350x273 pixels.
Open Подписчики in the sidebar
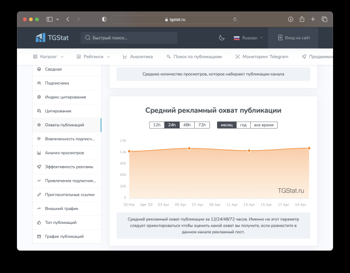click(57, 83)
